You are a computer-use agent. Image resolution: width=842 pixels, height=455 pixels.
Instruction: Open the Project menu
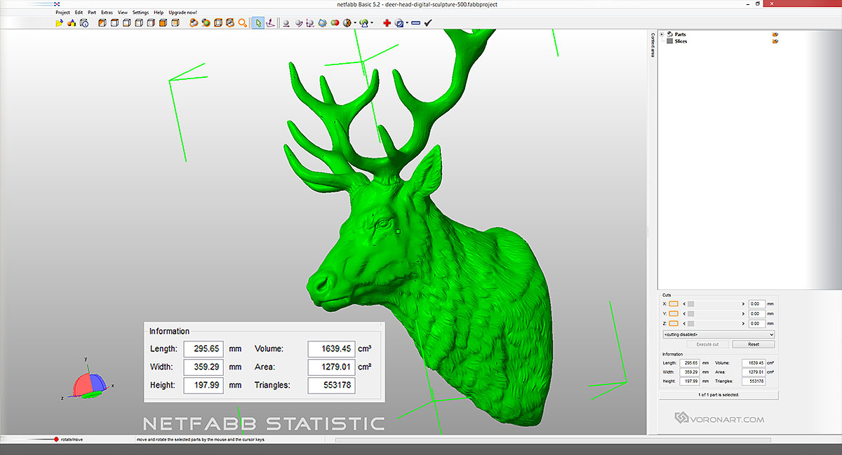(62, 12)
